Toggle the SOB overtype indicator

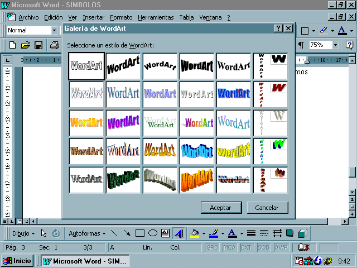(x=263, y=247)
